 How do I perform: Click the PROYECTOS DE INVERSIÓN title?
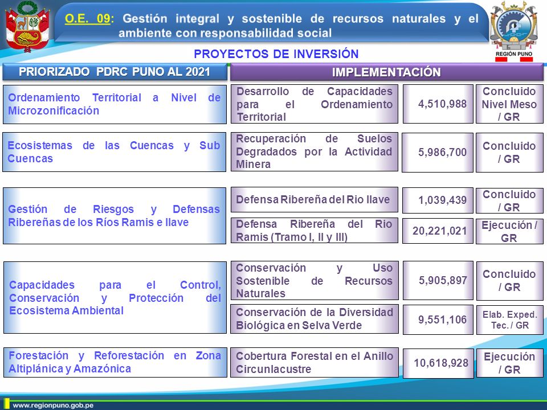(276, 54)
